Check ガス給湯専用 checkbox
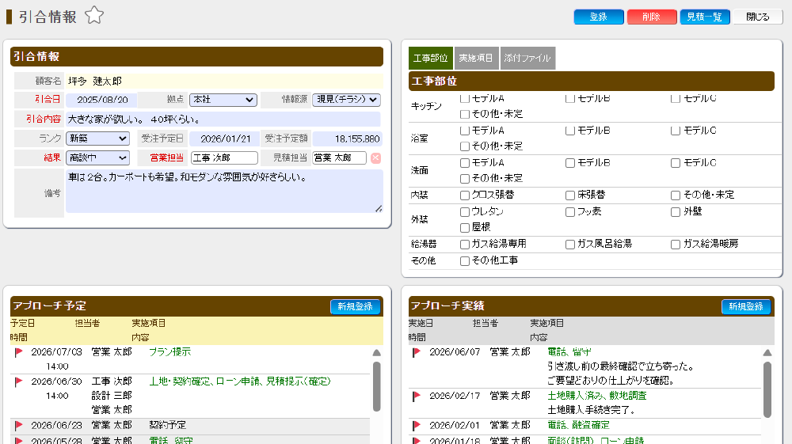Viewport: 792px width, 444px height. pyautogui.click(x=465, y=245)
